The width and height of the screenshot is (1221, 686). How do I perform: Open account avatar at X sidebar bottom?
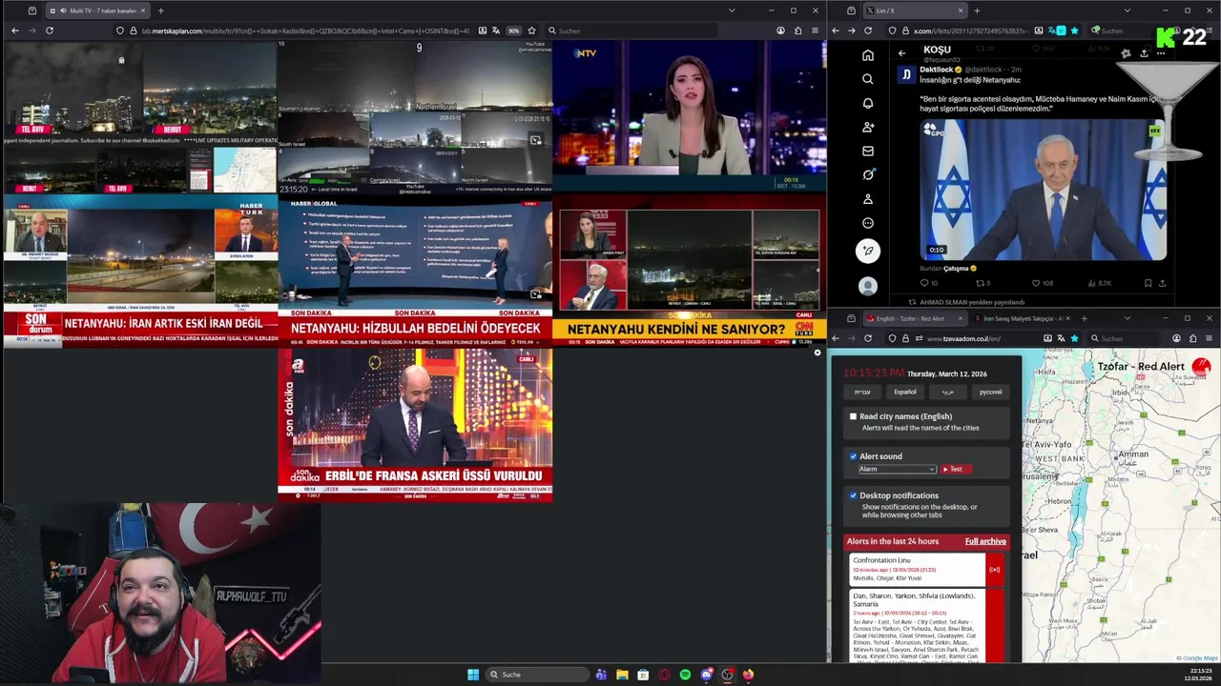coord(867,286)
